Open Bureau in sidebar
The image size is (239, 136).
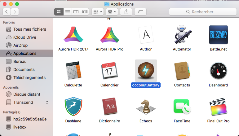27,61
